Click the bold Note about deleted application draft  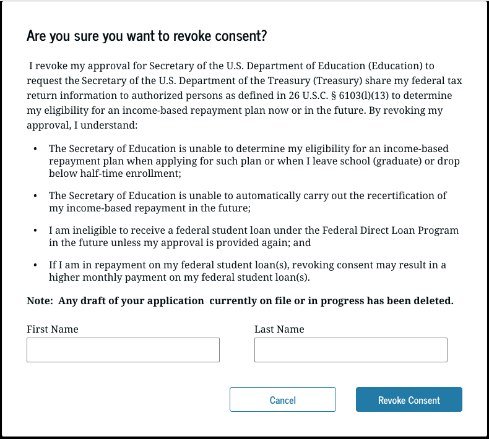240,301
